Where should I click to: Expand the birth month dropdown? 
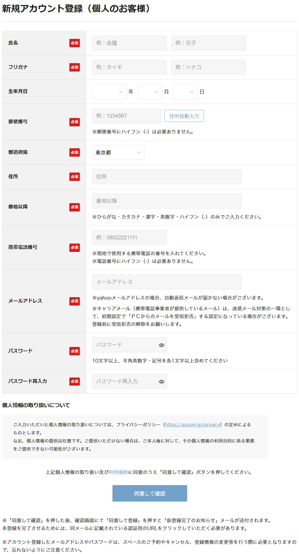tap(150, 92)
